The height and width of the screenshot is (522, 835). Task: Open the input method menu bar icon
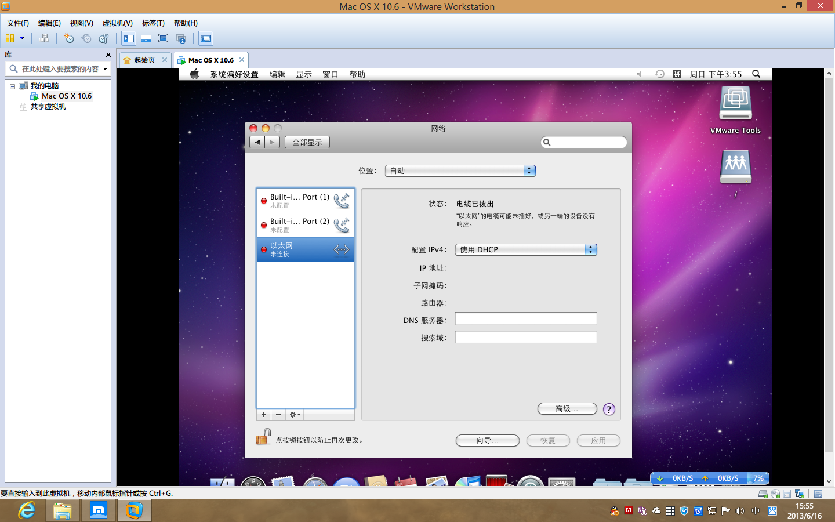[x=677, y=74]
